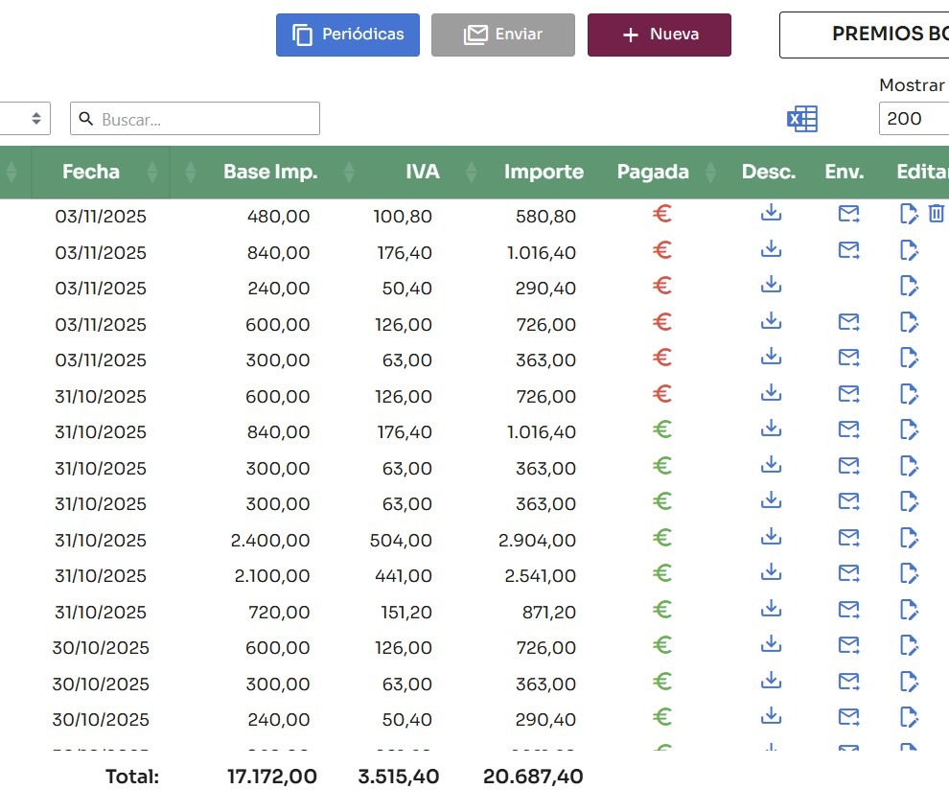
Task: Edit the 2.541,00 invoice
Action: coord(909,574)
